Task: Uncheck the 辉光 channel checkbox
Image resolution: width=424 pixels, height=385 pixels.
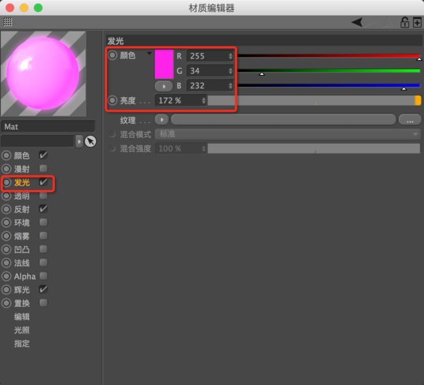Action: tap(43, 289)
